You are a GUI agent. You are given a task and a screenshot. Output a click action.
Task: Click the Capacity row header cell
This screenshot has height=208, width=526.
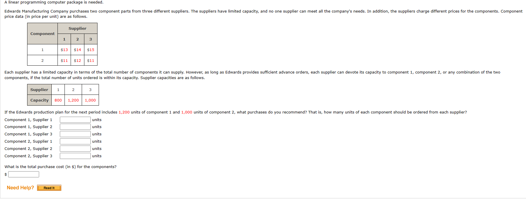click(39, 100)
